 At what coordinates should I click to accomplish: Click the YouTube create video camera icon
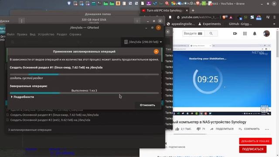point(235,34)
